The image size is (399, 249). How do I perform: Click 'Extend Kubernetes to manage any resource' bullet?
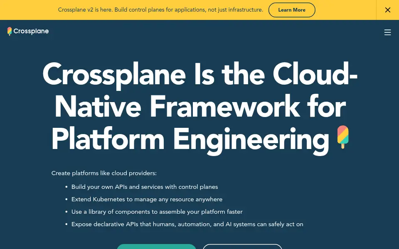[x=147, y=199]
